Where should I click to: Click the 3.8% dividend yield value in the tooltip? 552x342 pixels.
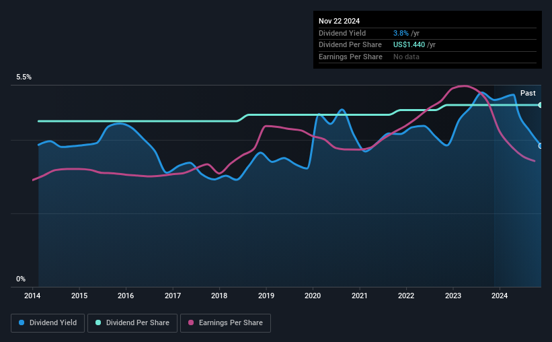point(402,33)
